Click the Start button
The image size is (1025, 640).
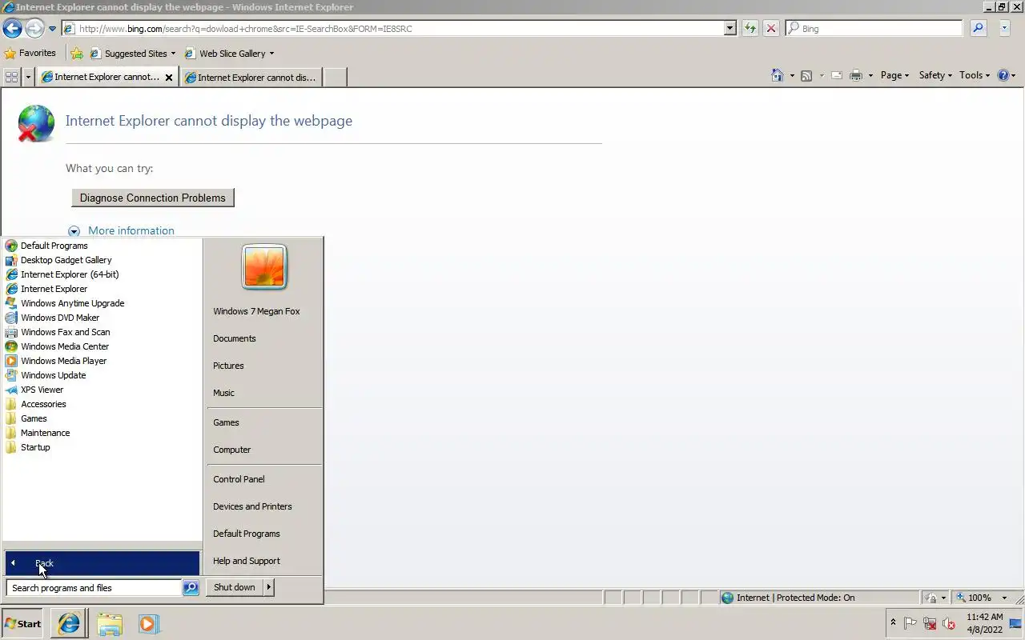(x=22, y=623)
